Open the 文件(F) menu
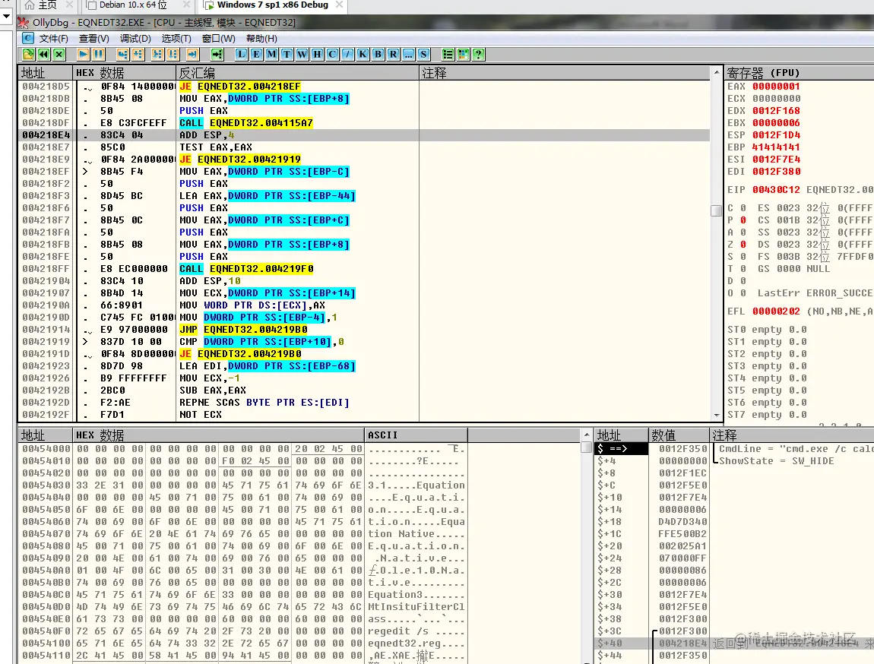The width and height of the screenshot is (874, 664). click(53, 39)
